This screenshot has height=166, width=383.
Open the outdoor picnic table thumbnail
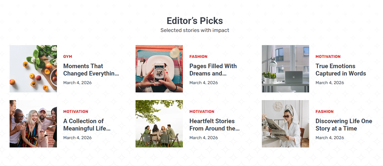click(x=159, y=124)
